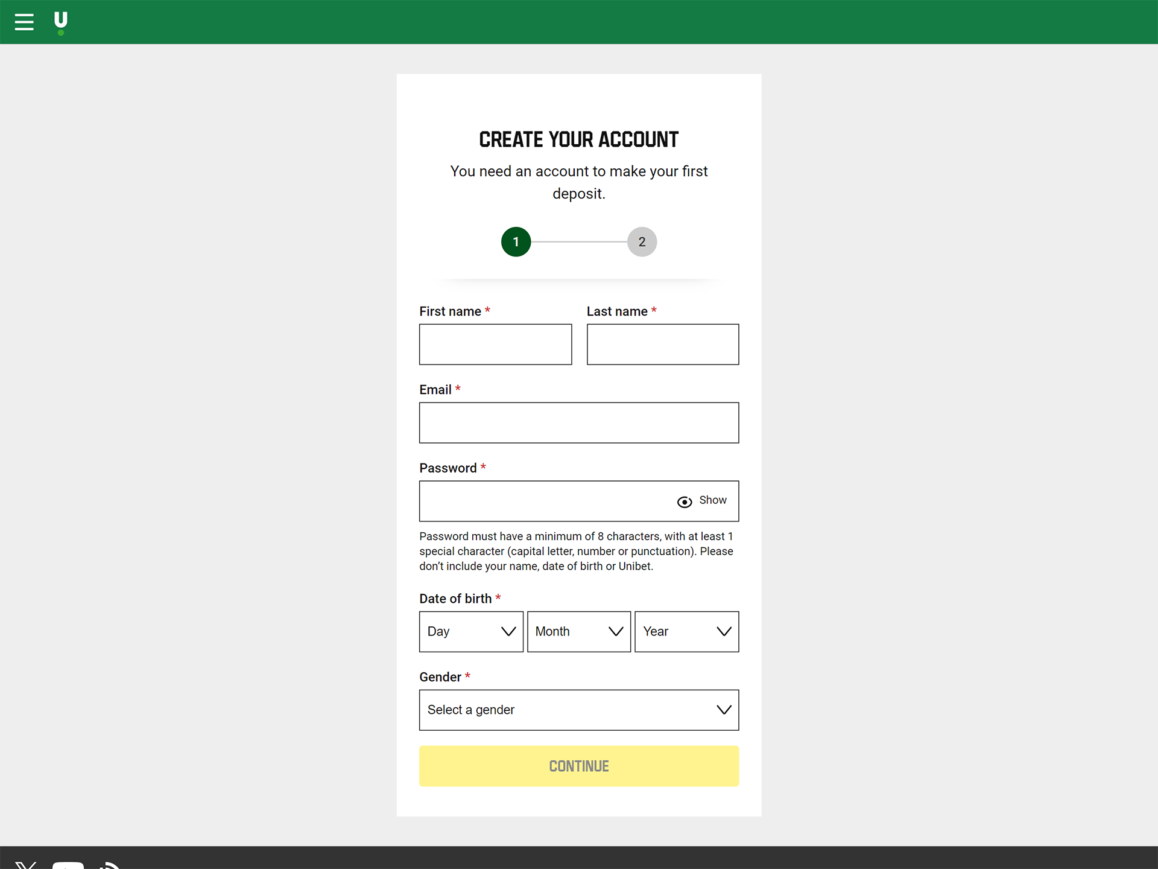Toggle password visibility with eye icon
This screenshot has width=1158, height=869.
(683, 501)
